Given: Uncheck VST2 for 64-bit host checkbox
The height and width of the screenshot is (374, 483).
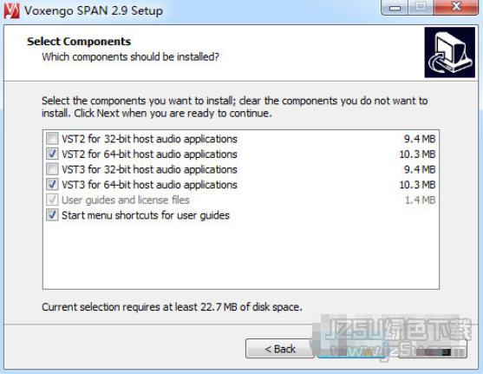Looking at the screenshot, I should tap(52, 154).
